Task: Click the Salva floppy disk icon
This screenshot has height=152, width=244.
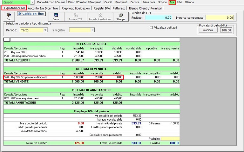Action: [x=56, y=15]
